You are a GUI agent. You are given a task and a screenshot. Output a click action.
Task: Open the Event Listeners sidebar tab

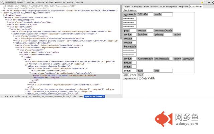tap(151, 7)
